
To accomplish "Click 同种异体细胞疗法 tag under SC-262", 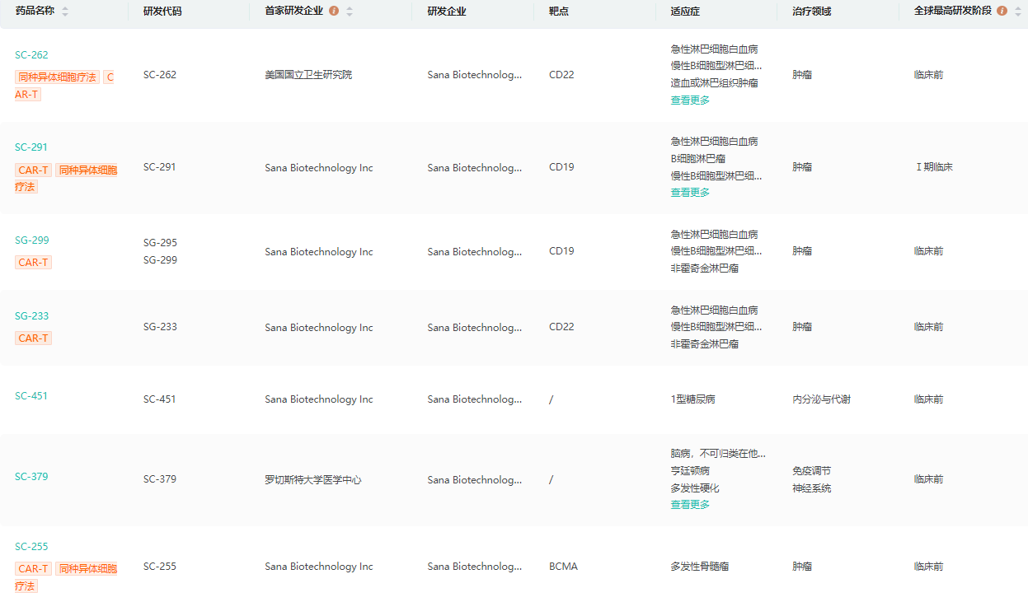I will [x=58, y=77].
